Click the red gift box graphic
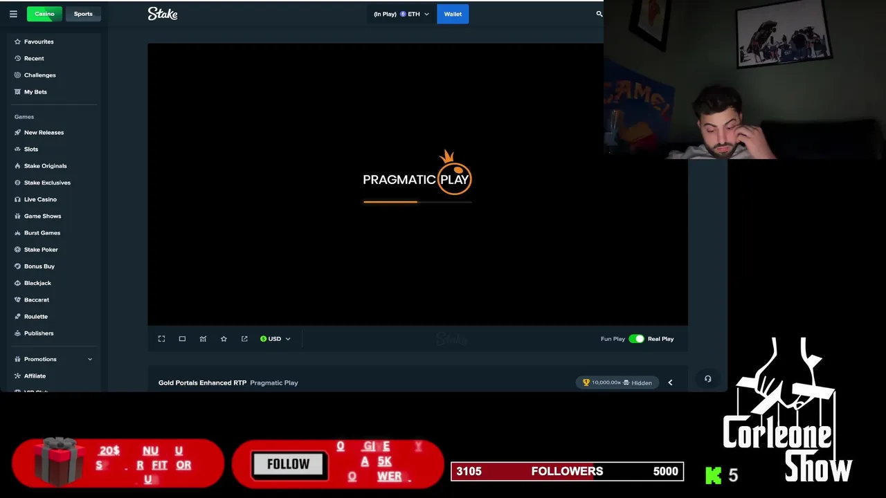This screenshot has height=498, width=886. pyautogui.click(x=60, y=461)
